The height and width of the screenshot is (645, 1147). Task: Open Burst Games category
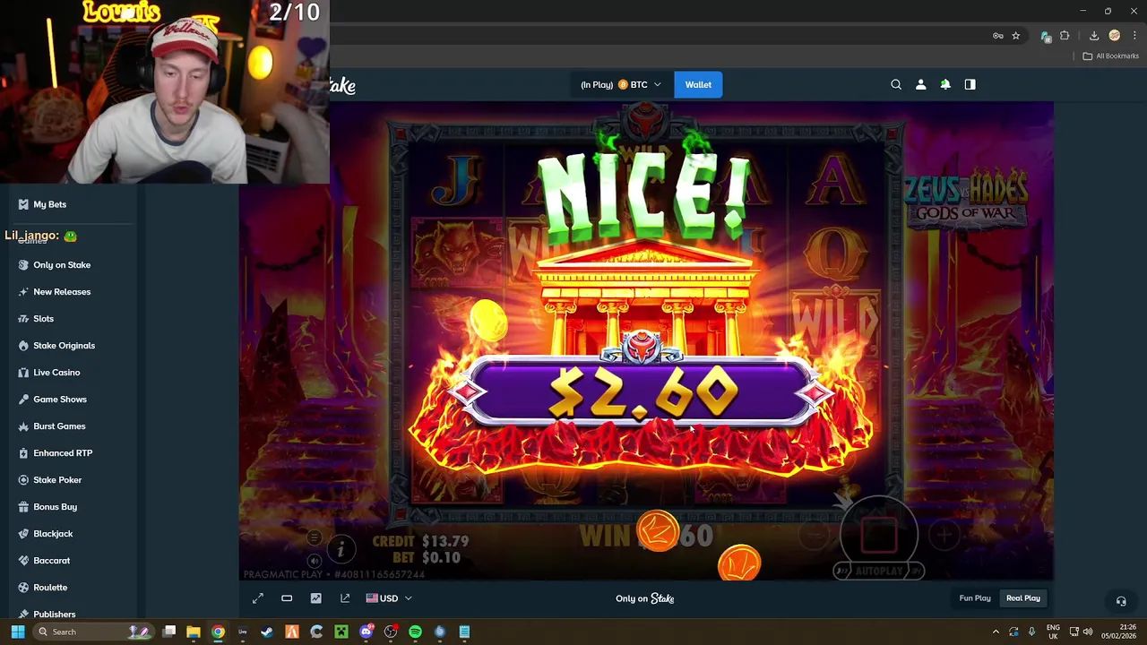coord(59,426)
